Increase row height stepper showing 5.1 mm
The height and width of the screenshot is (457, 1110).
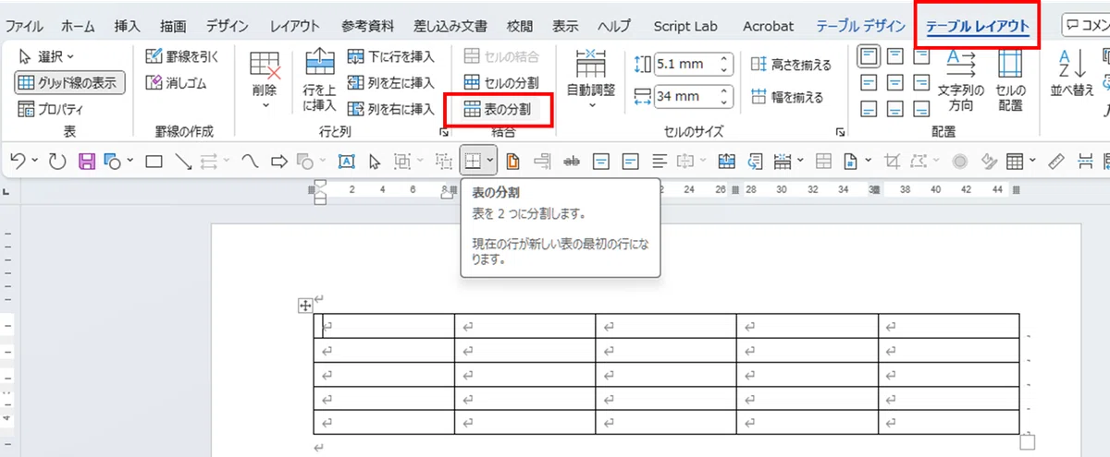point(724,59)
